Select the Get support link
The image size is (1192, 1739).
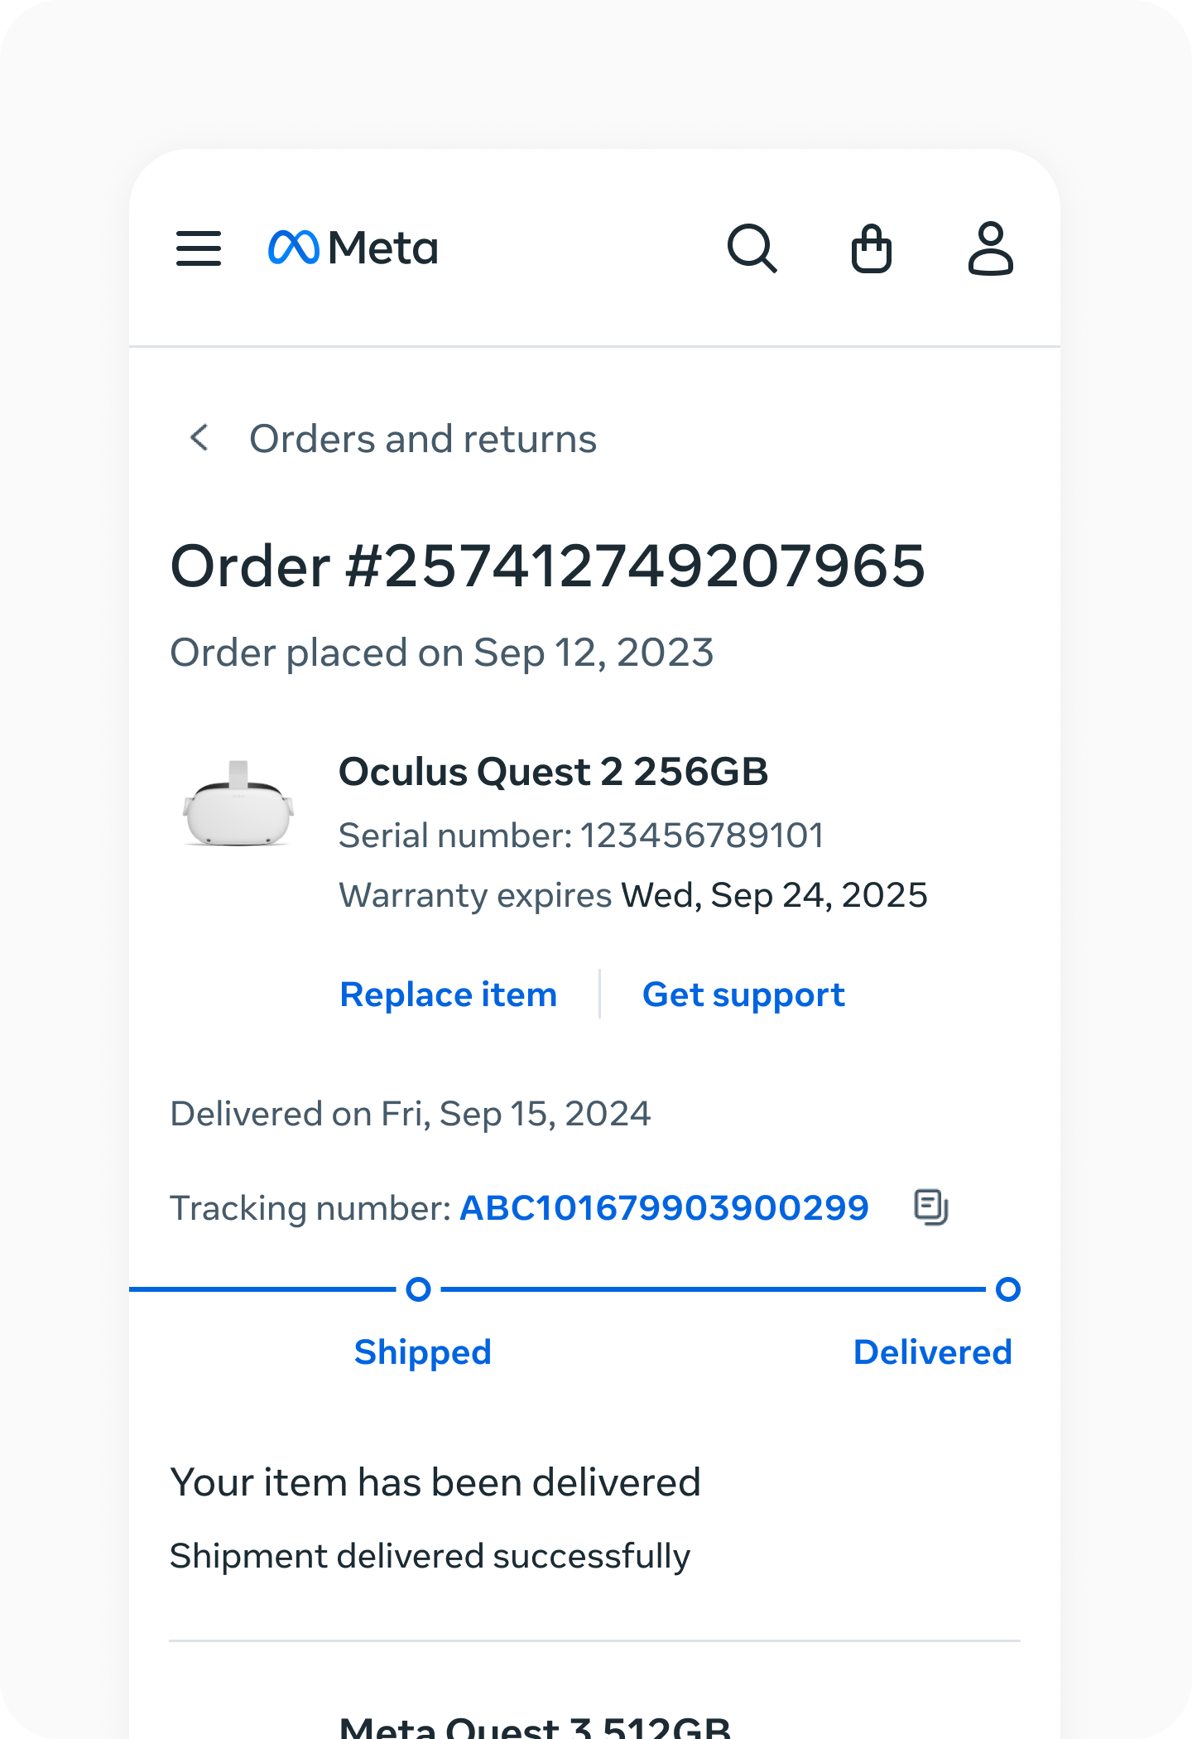pos(743,995)
